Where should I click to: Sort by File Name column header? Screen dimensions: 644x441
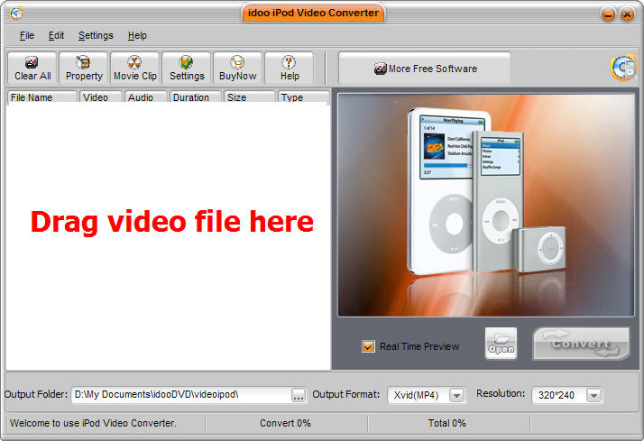coord(42,97)
